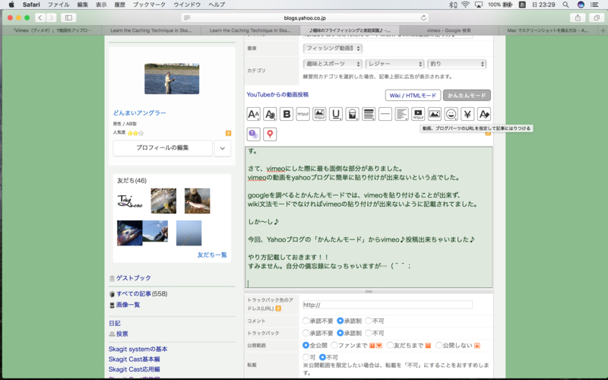Insert a horizontal line
This screenshot has width=608, height=380.
click(x=385, y=114)
